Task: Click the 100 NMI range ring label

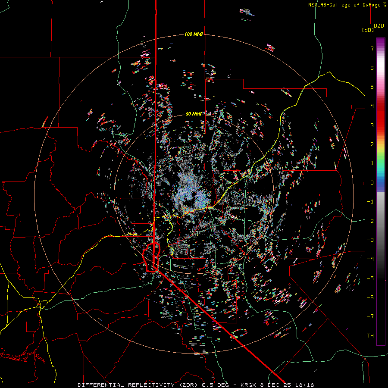Action: point(194,34)
